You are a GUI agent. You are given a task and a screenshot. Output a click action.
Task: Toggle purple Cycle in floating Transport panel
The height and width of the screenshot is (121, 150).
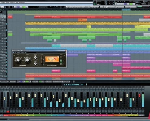coord(125,4)
